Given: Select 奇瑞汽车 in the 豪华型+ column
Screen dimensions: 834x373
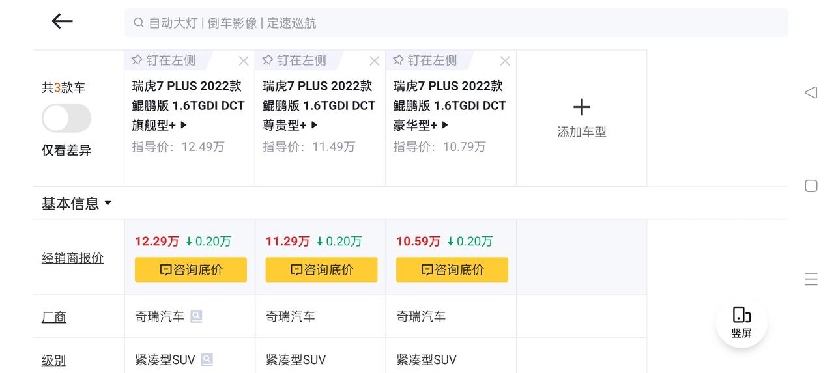Looking at the screenshot, I should [421, 316].
